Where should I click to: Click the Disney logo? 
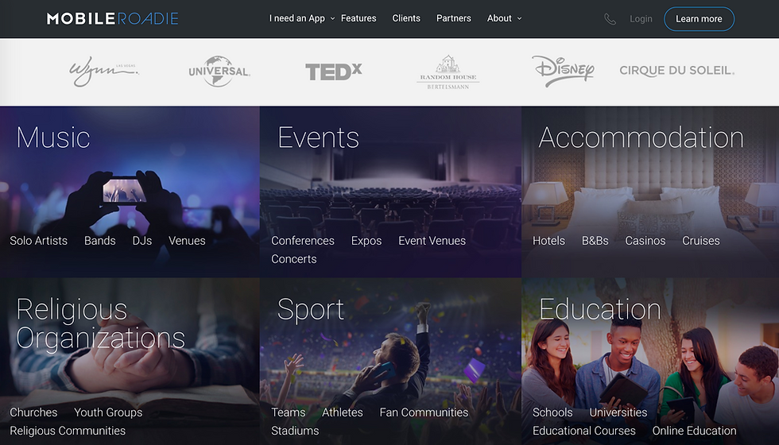[x=563, y=71]
